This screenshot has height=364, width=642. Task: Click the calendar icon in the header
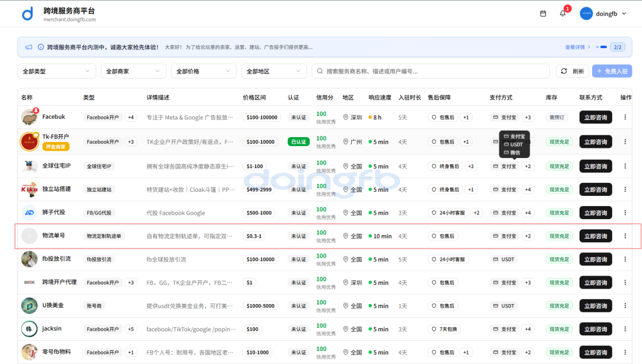coord(543,14)
